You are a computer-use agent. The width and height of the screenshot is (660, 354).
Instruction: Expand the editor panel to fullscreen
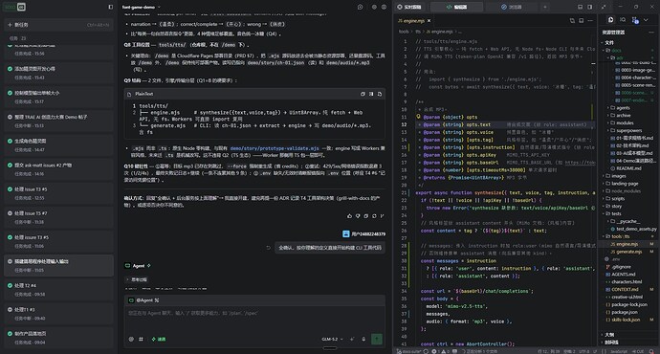pos(604,7)
